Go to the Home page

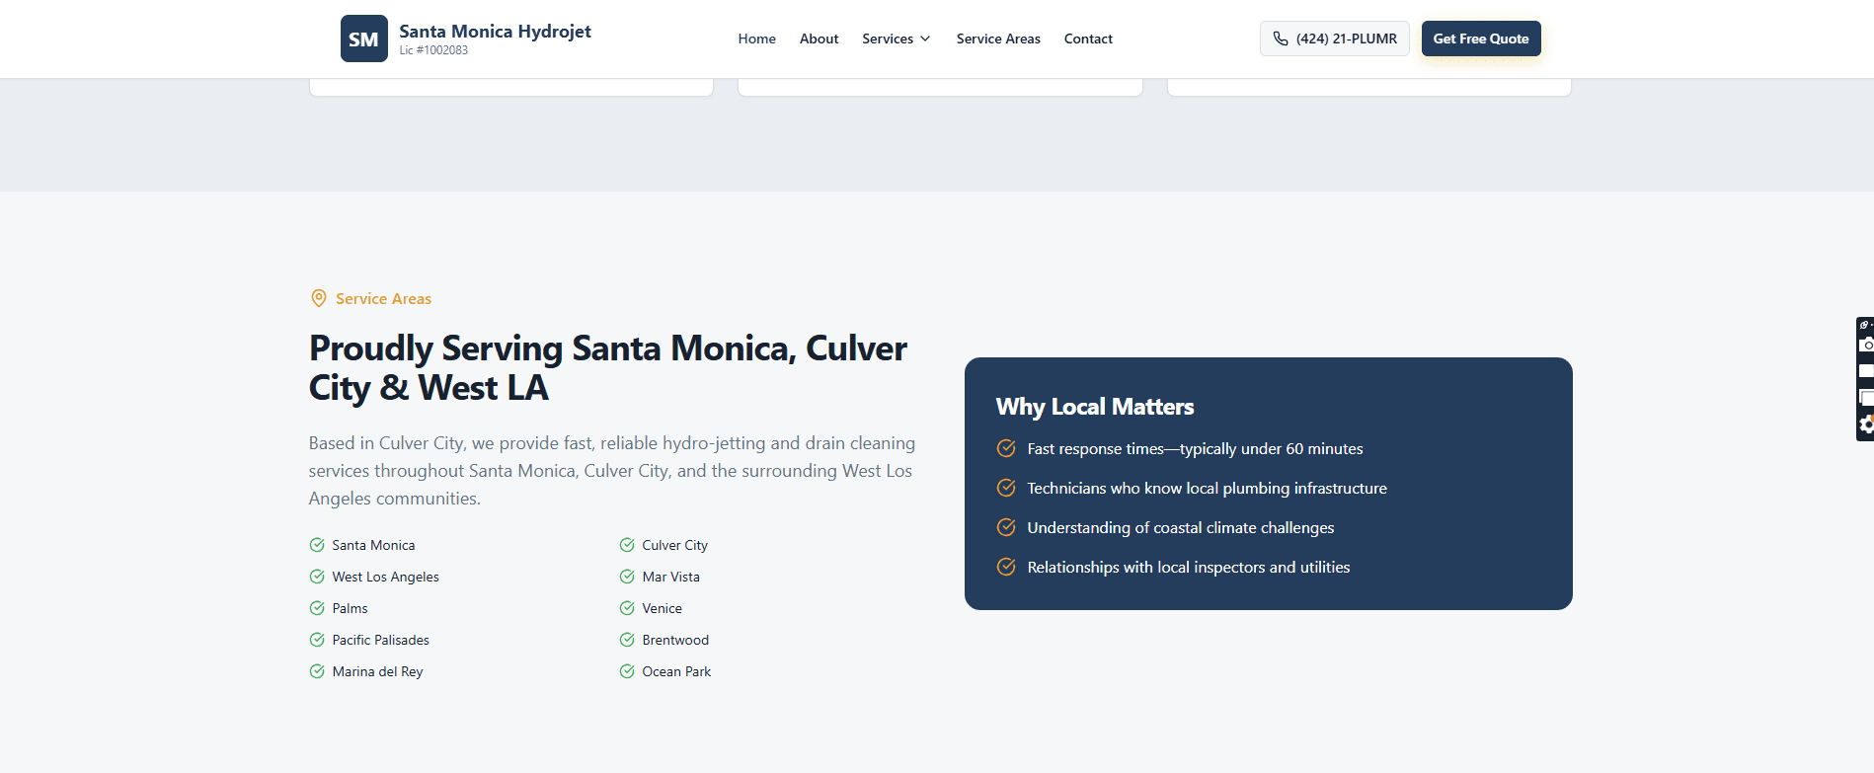[756, 39]
